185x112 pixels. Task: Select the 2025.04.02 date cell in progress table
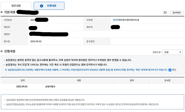point(22,87)
